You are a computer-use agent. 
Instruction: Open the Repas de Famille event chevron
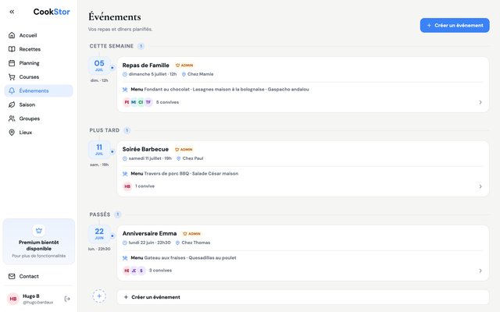point(480,102)
